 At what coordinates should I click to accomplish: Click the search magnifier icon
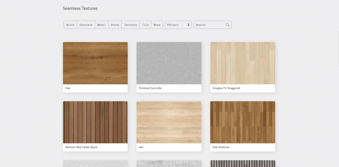(x=227, y=25)
